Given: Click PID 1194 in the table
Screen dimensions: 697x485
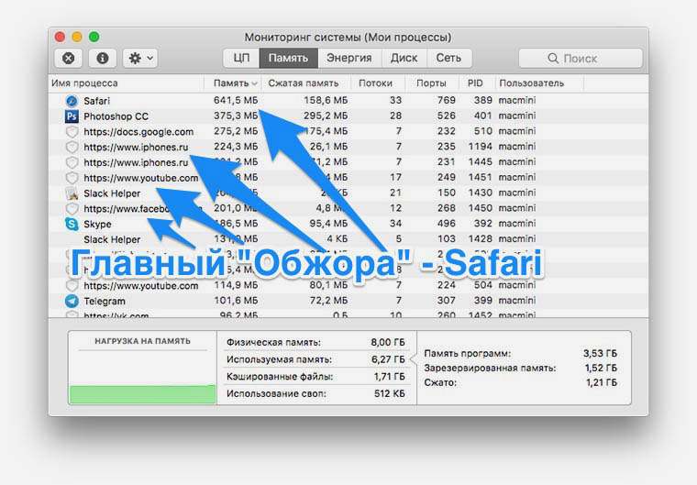Looking at the screenshot, I should 480,147.
